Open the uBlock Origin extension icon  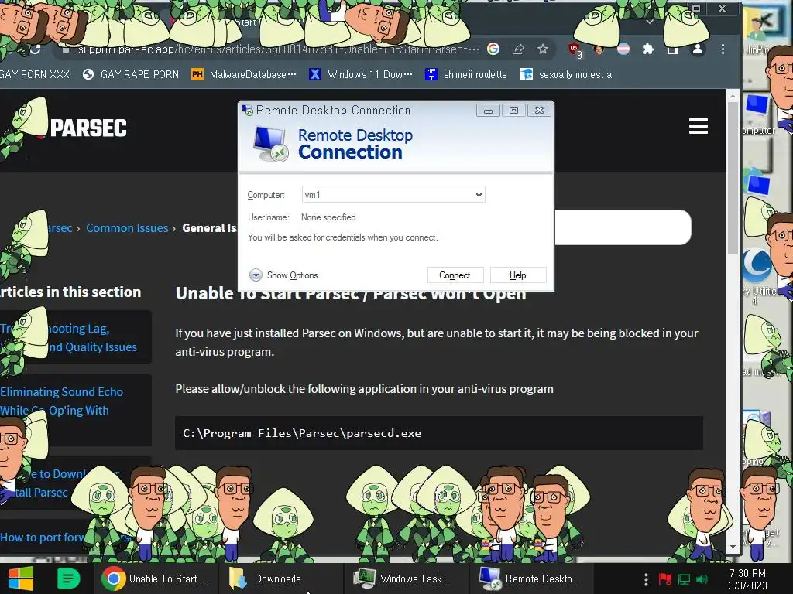tap(575, 49)
